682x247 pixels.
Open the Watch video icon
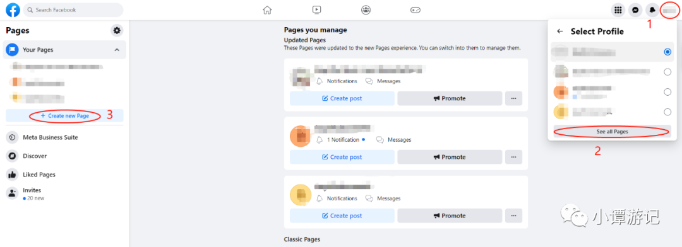[316, 9]
